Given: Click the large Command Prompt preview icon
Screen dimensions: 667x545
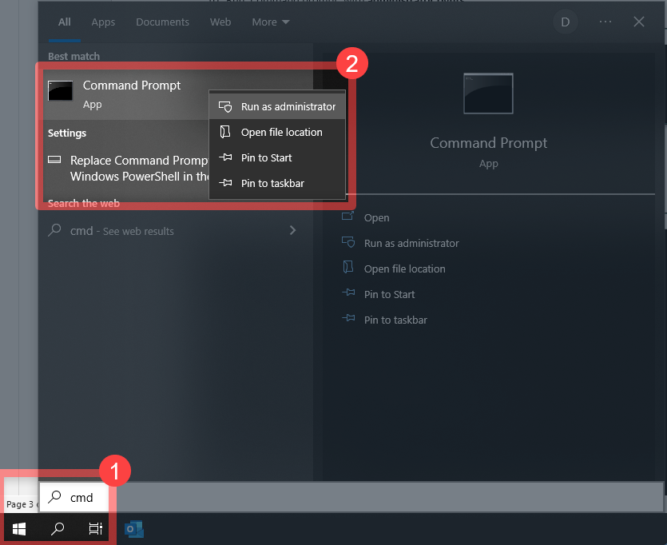Looking at the screenshot, I should [488, 93].
